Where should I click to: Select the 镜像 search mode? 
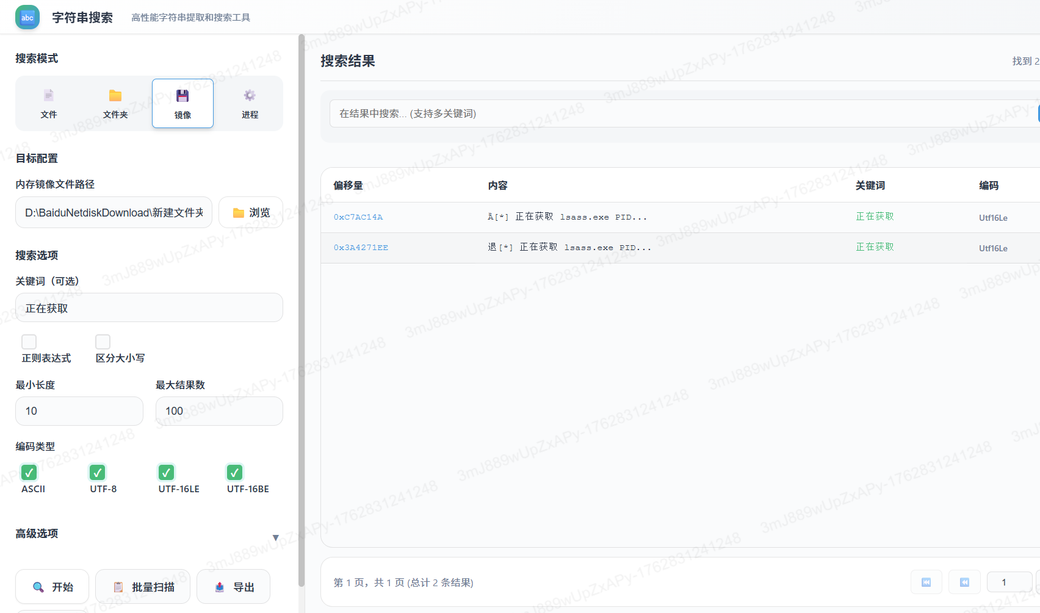182,104
